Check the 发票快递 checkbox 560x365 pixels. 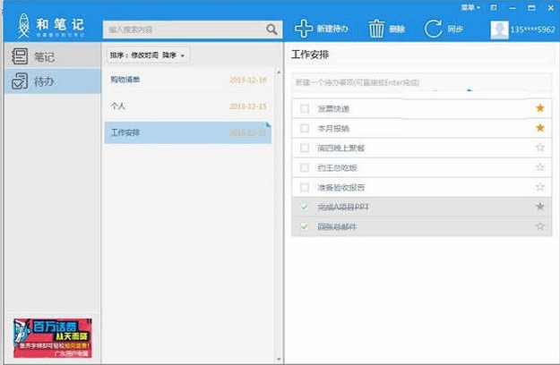pyautogui.click(x=305, y=108)
